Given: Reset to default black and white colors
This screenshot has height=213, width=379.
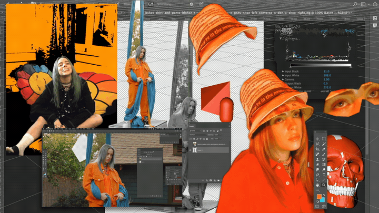Looking at the screenshot, I should 317,201.
